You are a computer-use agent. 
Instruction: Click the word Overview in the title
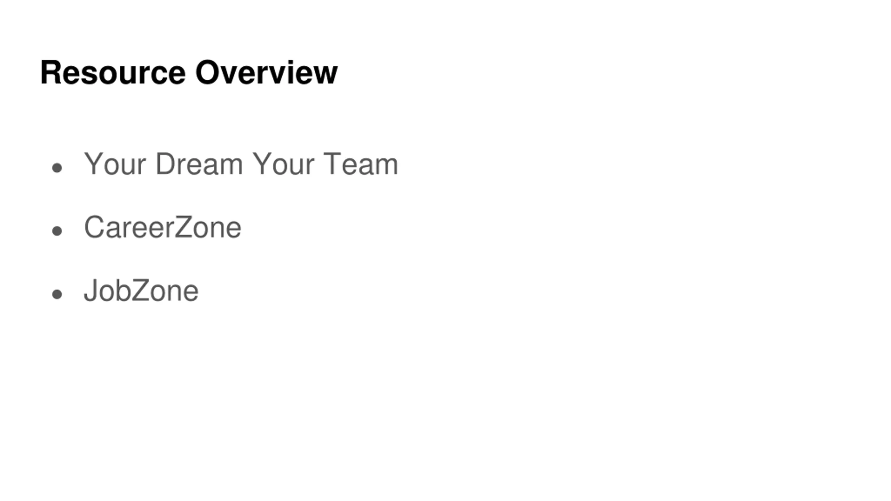(x=266, y=72)
